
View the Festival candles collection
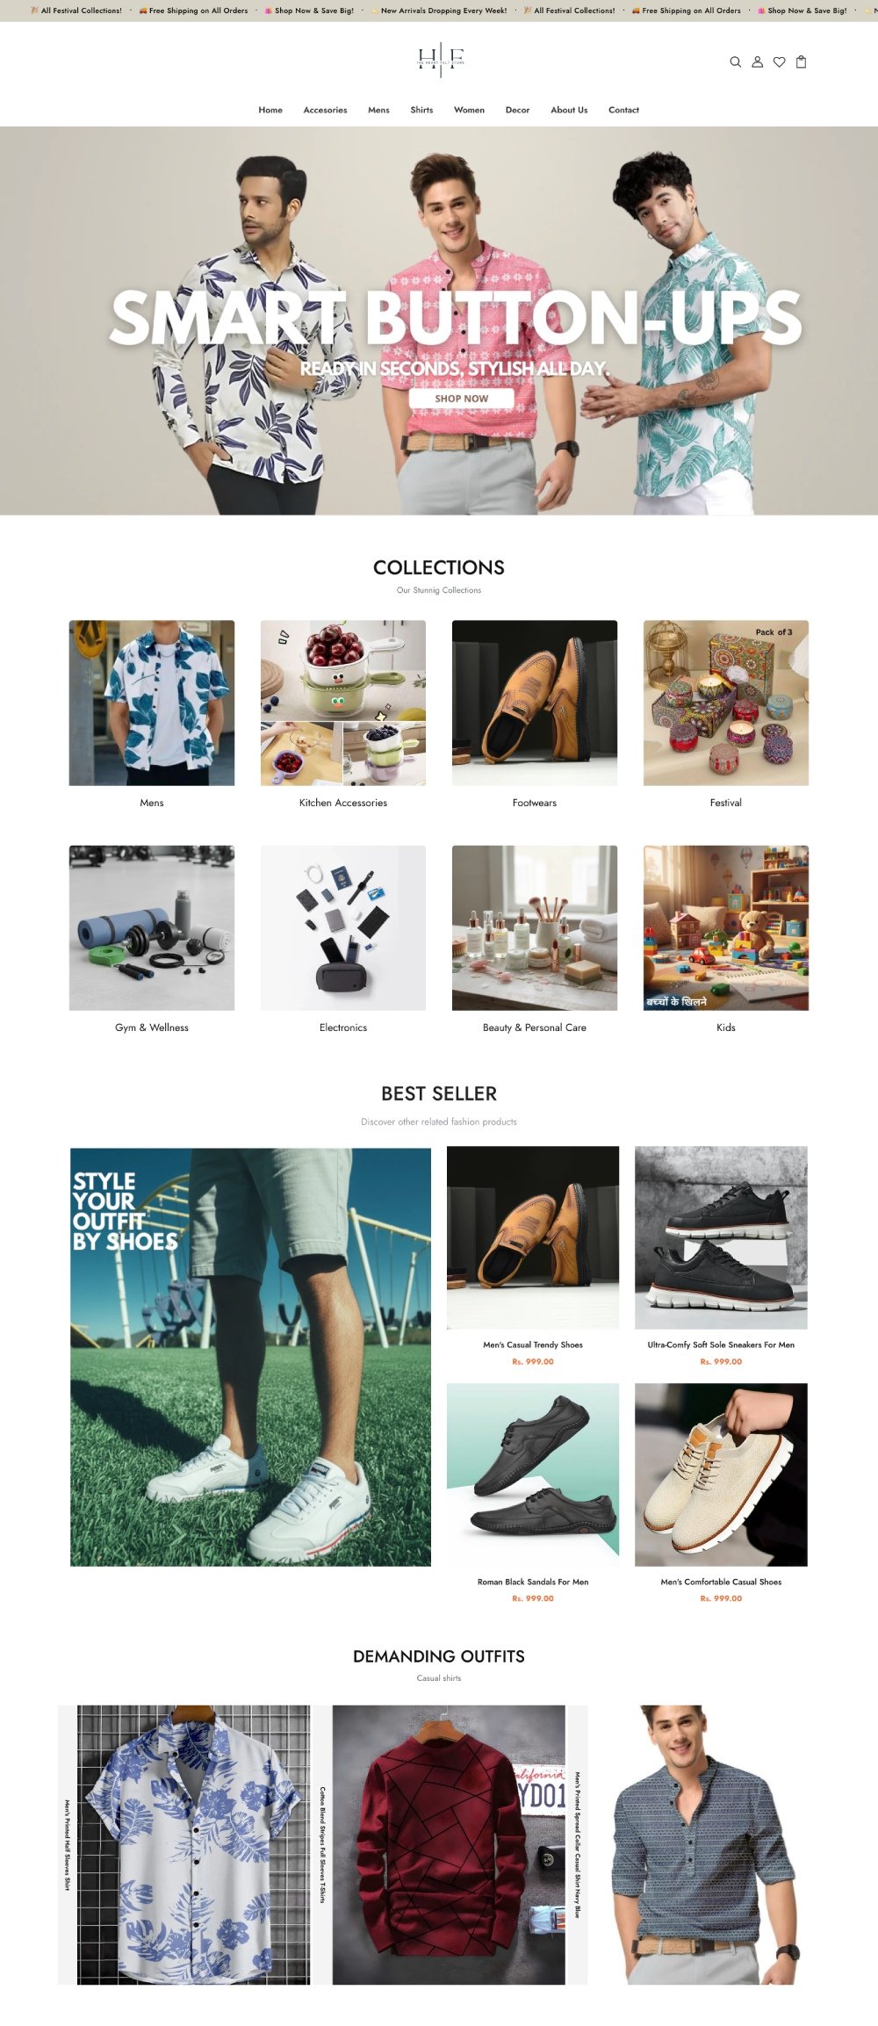(x=726, y=703)
